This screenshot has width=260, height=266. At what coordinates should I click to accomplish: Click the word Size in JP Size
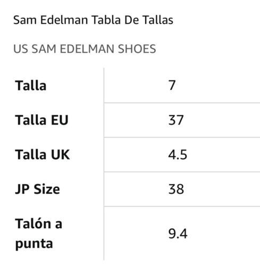click(47, 189)
